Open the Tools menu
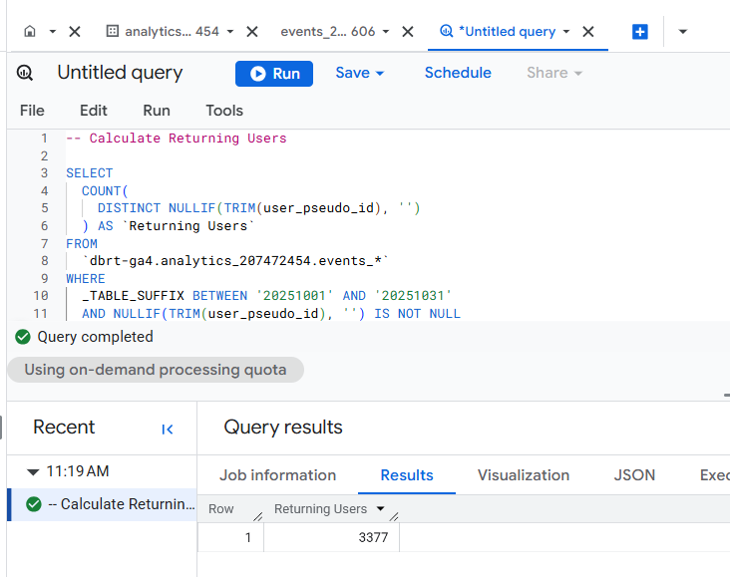The height and width of the screenshot is (577, 730). (224, 111)
